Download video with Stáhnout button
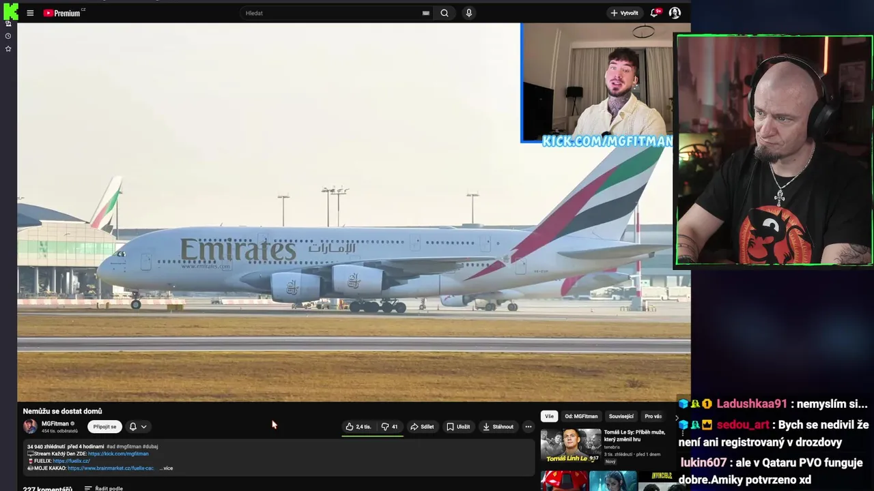The image size is (874, 491). (498, 427)
